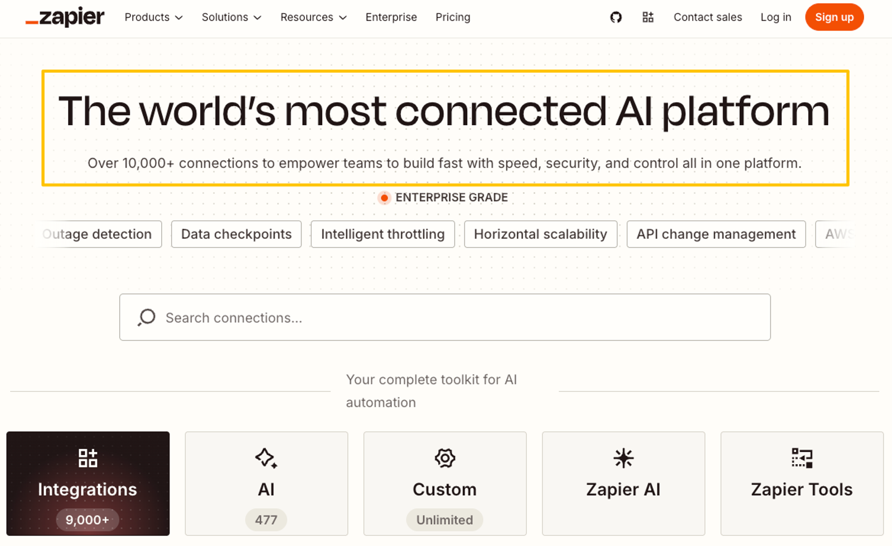Expand the Resources menu chevron

point(343,18)
